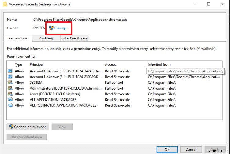This screenshot has width=230, height=154.
Task: Click the user group icon for SYSTEM entry
Action: tap(10, 82)
